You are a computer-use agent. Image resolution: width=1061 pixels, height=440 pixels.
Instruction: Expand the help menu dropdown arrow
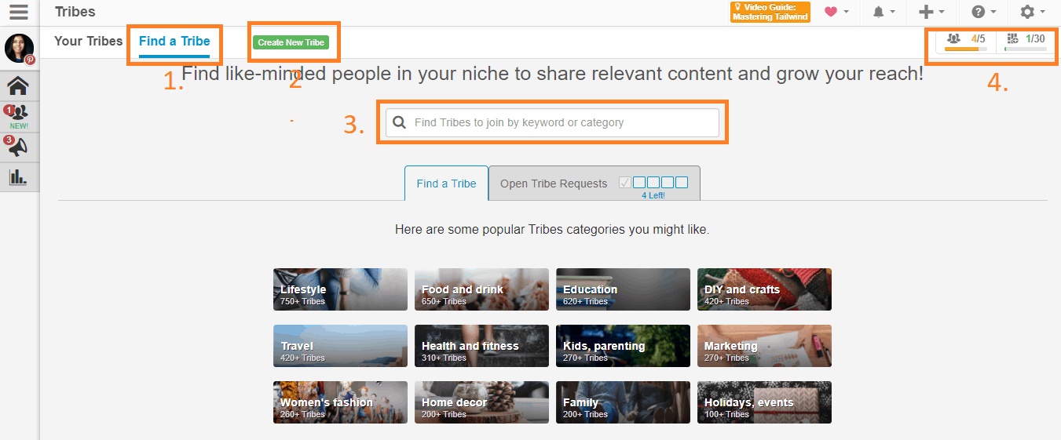[x=993, y=13]
